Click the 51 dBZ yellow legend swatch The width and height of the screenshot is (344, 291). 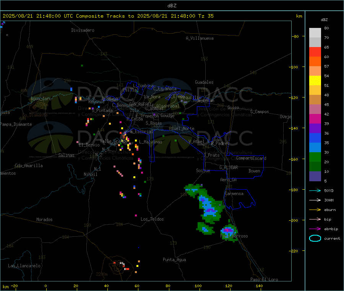315,81
